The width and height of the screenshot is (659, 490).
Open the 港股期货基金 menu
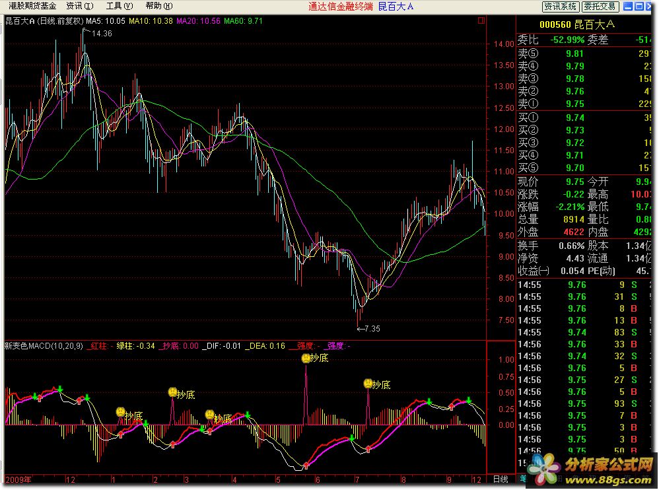click(32, 6)
